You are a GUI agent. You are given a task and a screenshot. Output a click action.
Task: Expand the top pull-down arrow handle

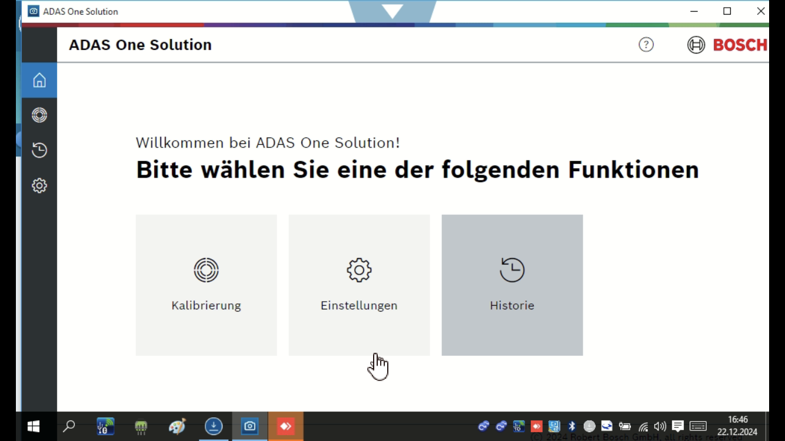(x=392, y=11)
